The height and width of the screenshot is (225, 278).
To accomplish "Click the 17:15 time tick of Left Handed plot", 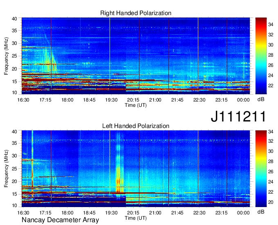I will tap(45, 213).
